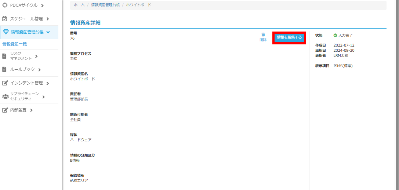Select the 内部監査 menu item
Screen dimensions: 399x190
pos(18,110)
